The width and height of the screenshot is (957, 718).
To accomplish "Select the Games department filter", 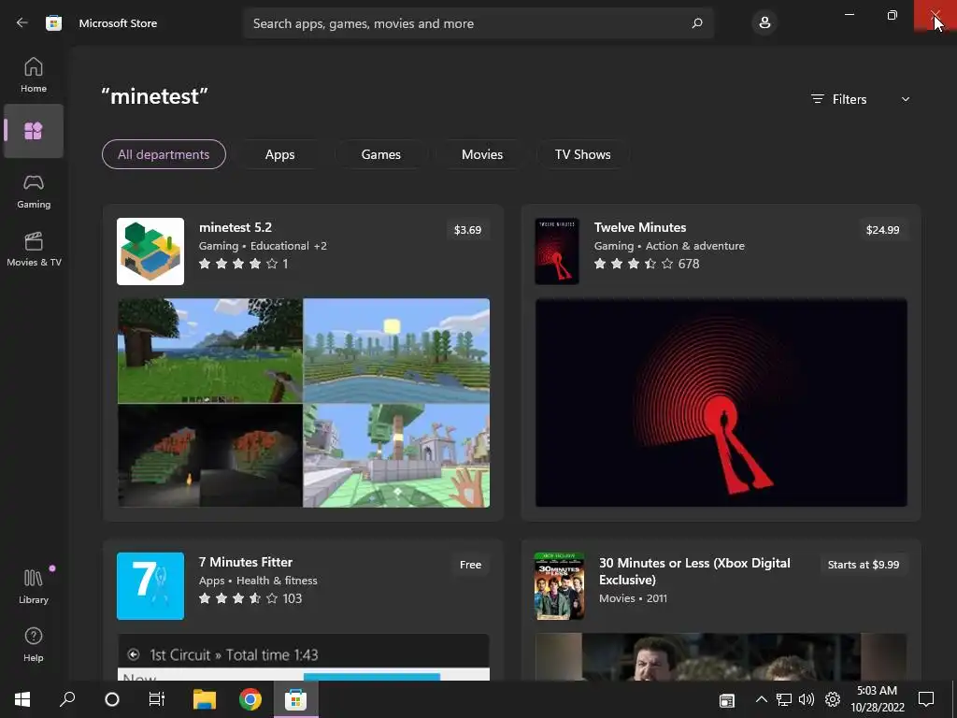I will (x=381, y=154).
